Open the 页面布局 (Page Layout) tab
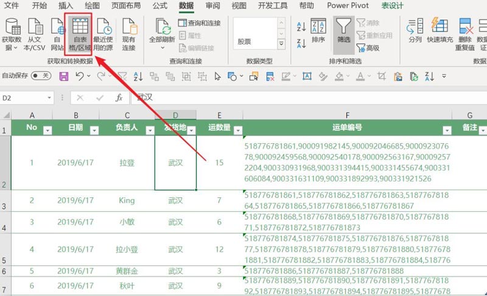 [126, 5]
